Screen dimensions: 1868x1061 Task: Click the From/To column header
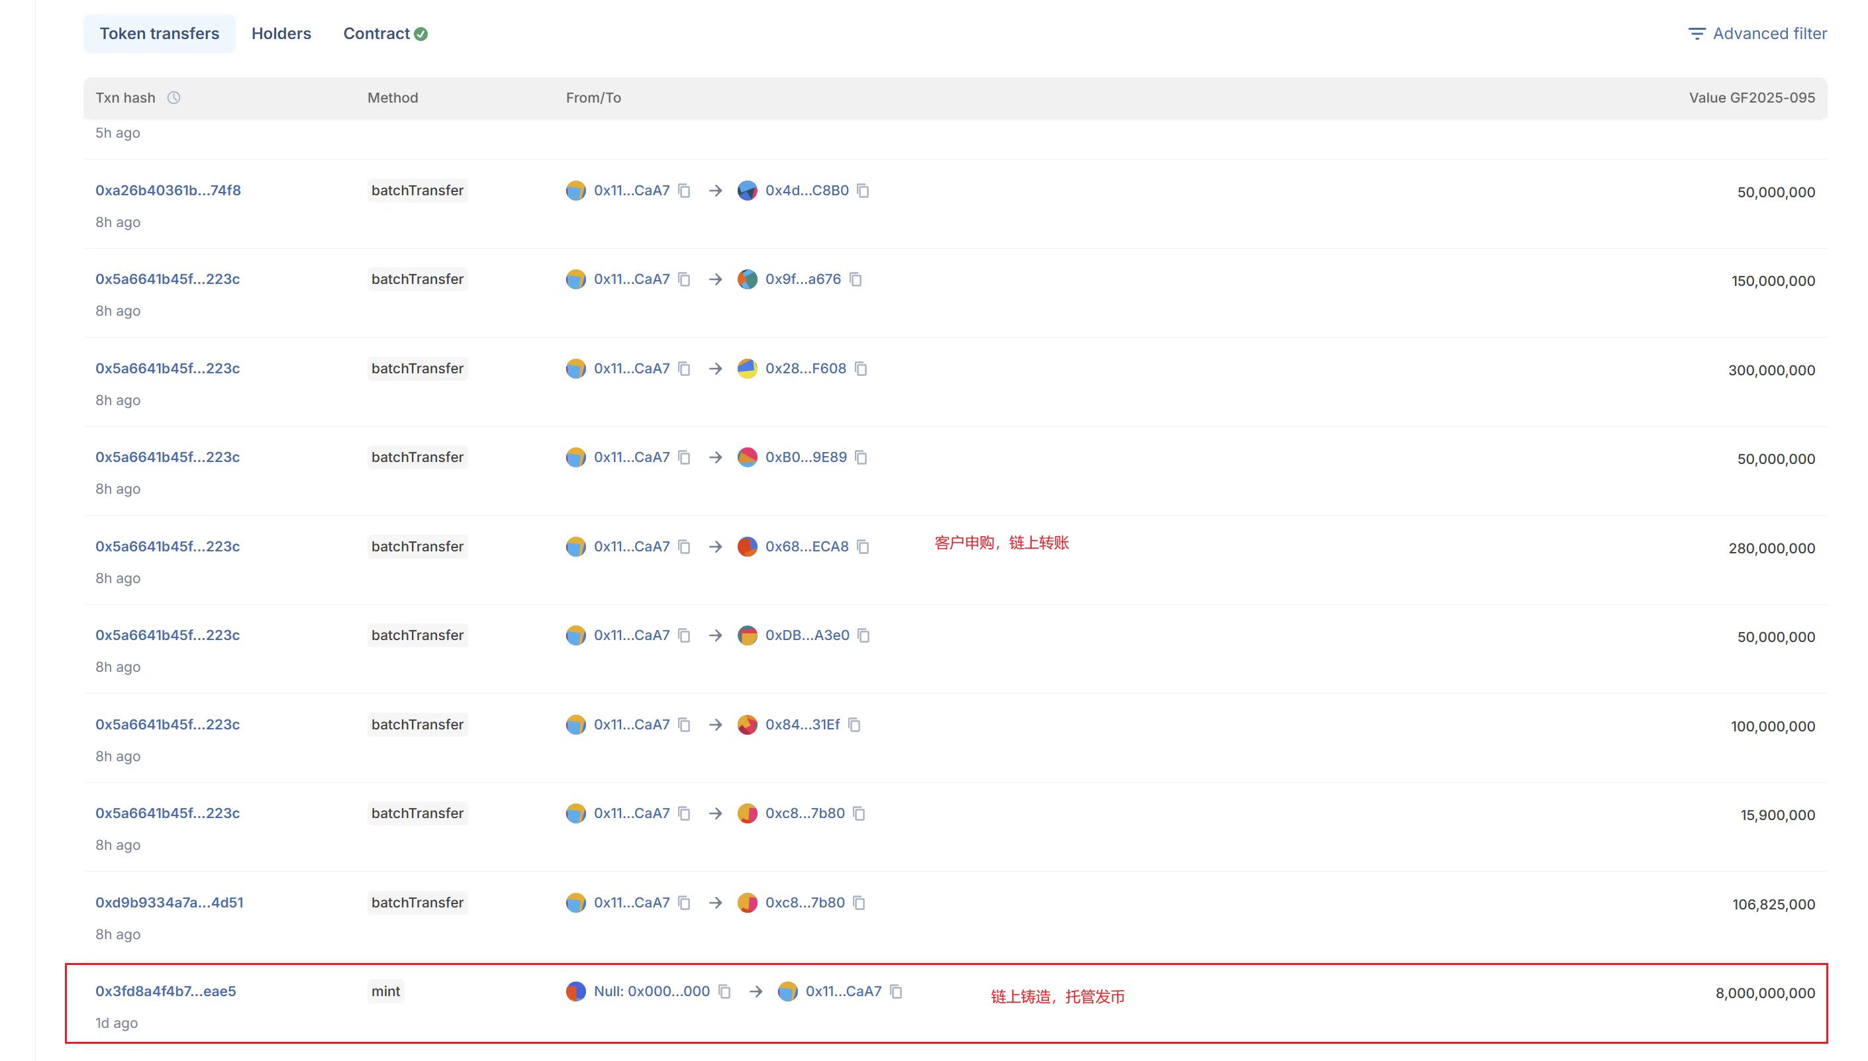pos(593,98)
